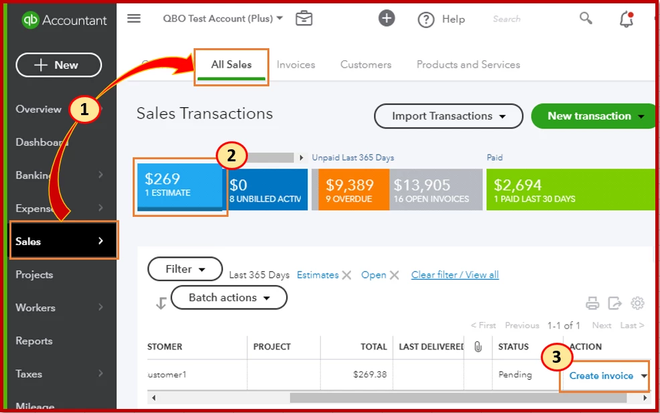This screenshot has width=660, height=413.
Task: Click the plus quick create icon
Action: pyautogui.click(x=387, y=19)
